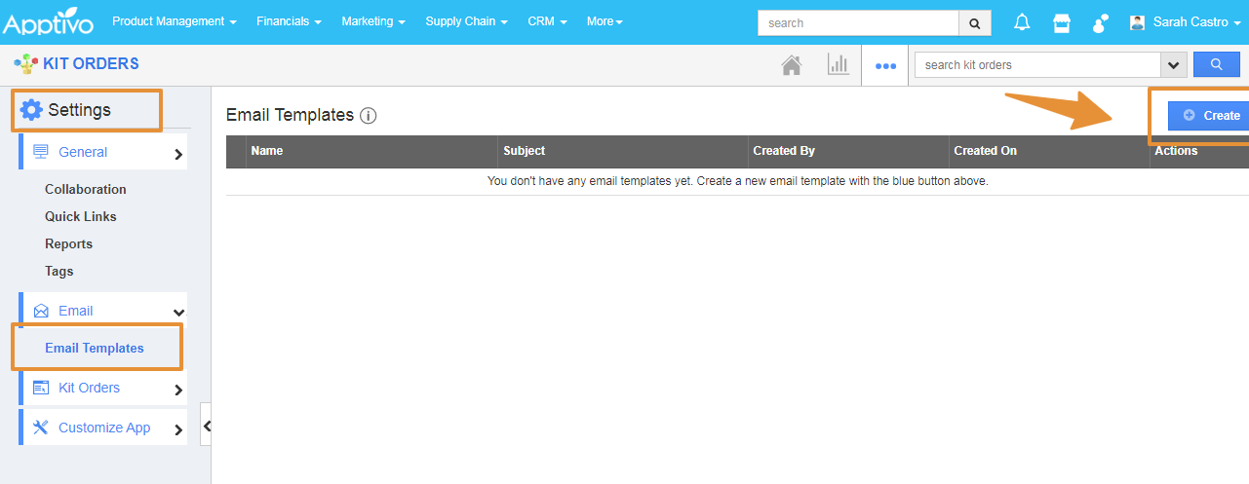Click the Settings gear icon

[x=31, y=110]
